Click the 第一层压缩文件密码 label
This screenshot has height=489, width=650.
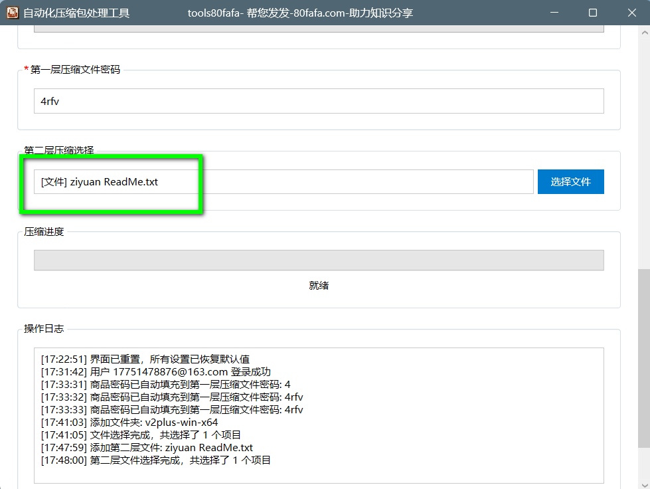pyautogui.click(x=75, y=69)
